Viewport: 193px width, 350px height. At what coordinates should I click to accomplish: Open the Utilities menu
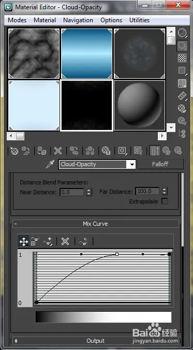point(140,20)
